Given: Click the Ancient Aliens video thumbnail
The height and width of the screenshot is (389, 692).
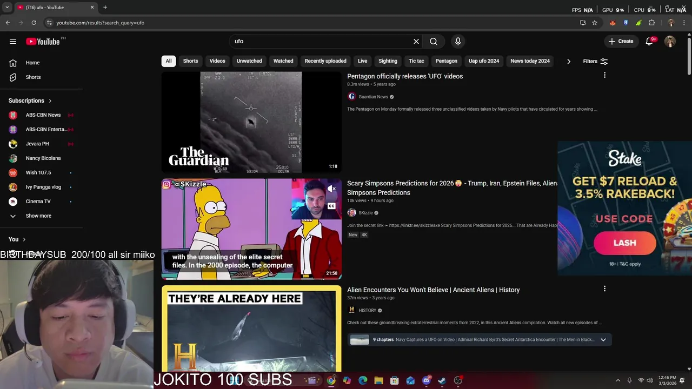Looking at the screenshot, I should click(x=251, y=328).
